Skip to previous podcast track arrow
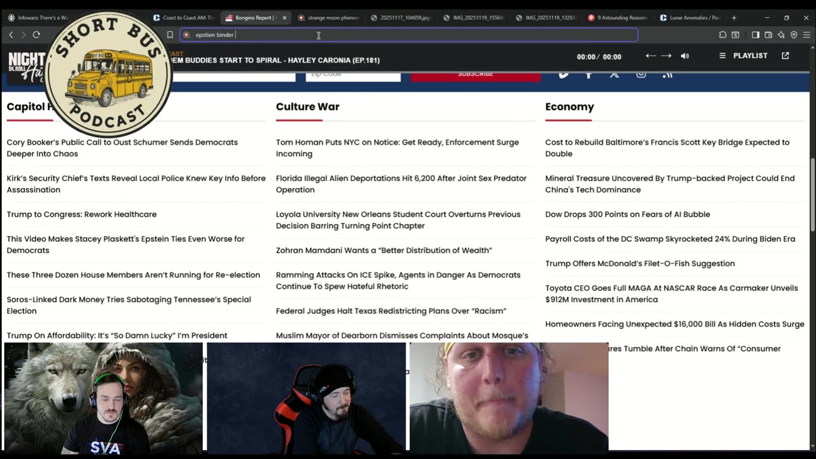The image size is (816, 459). point(650,56)
